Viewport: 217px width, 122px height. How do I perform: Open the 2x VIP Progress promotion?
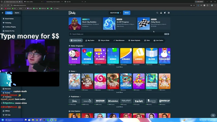click(x=119, y=24)
